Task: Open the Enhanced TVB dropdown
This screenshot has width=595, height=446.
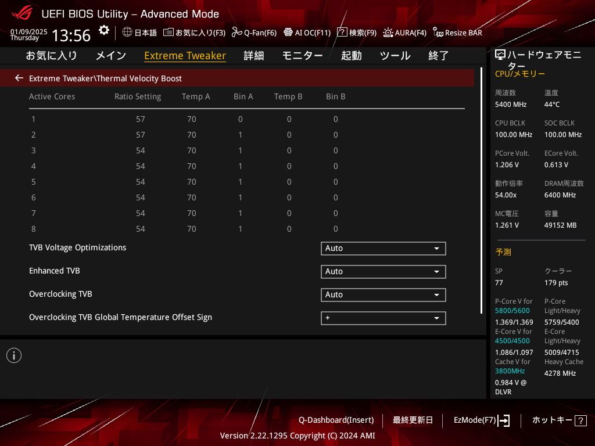Action: point(383,272)
